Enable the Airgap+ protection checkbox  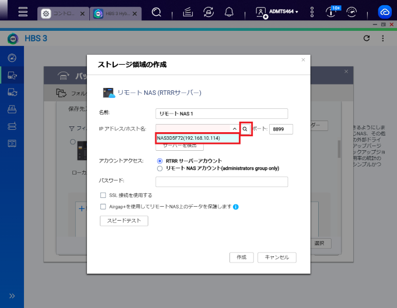tap(103, 207)
